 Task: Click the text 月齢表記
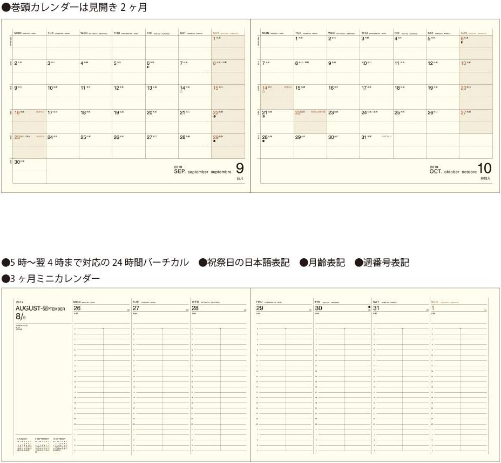(322, 263)
